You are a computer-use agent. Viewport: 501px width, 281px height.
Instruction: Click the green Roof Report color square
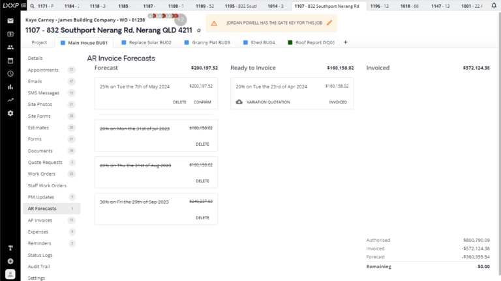pyautogui.click(x=290, y=42)
